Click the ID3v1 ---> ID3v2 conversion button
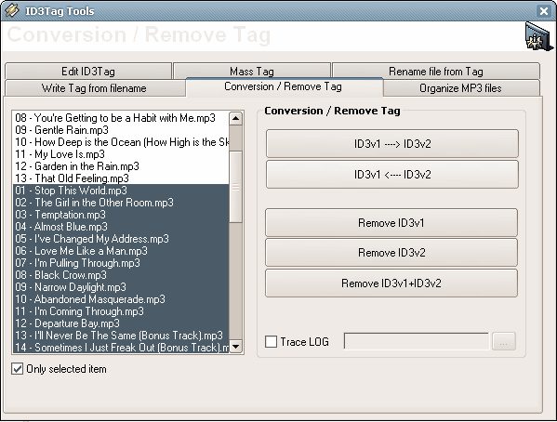The image size is (557, 422). pyautogui.click(x=392, y=143)
